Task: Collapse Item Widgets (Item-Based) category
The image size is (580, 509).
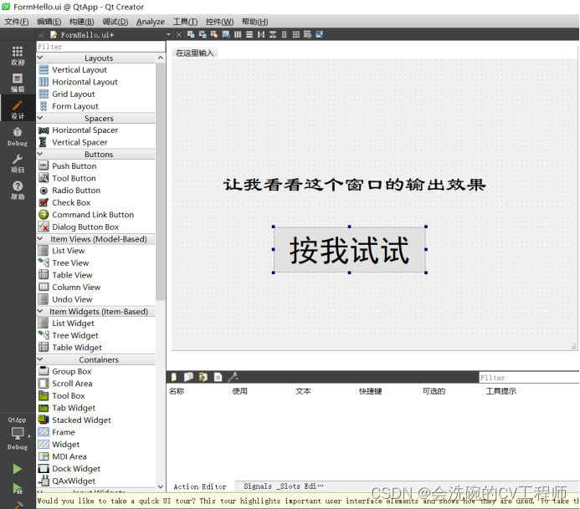Action: tap(40, 311)
